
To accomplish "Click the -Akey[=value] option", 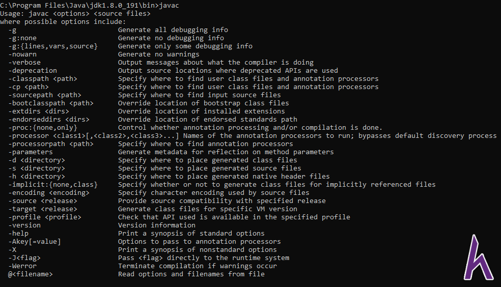I will 35,242.
